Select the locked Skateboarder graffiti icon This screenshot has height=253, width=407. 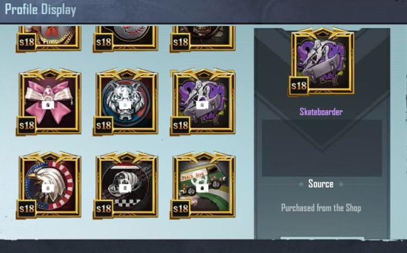(203, 102)
